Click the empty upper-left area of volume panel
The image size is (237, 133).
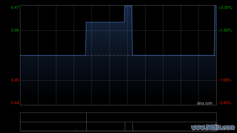point(53,117)
